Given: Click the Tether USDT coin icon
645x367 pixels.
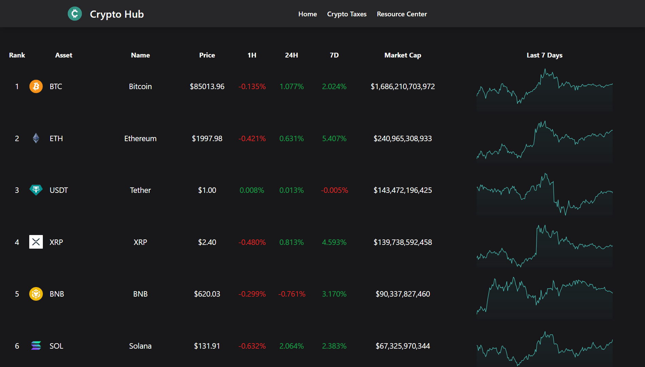Looking at the screenshot, I should point(35,190).
